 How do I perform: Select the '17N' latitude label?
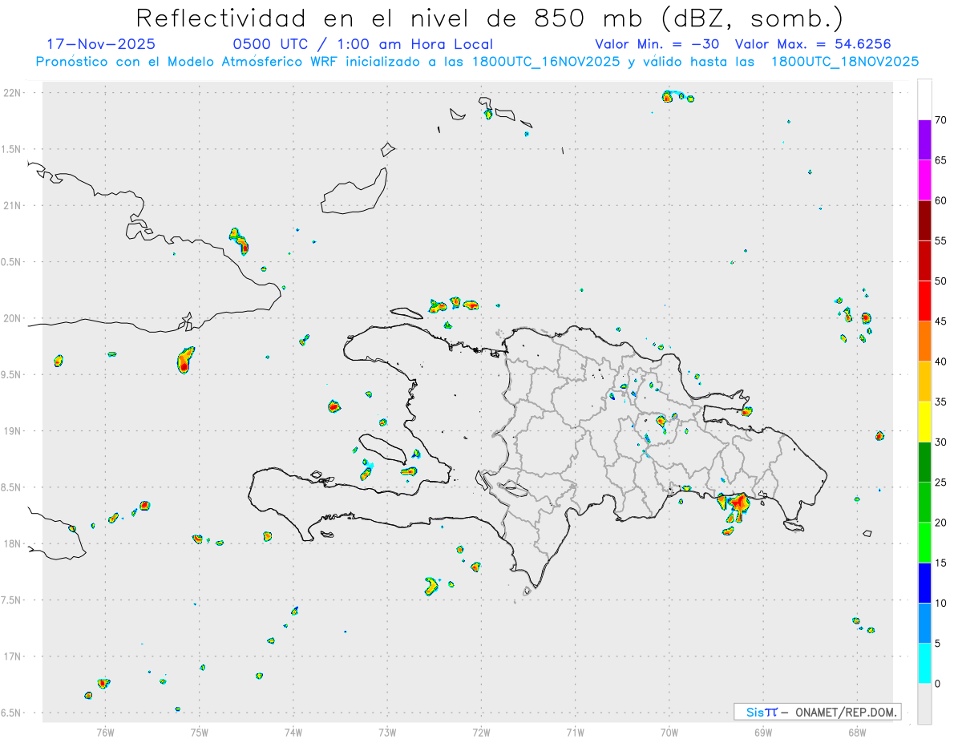pyautogui.click(x=14, y=656)
